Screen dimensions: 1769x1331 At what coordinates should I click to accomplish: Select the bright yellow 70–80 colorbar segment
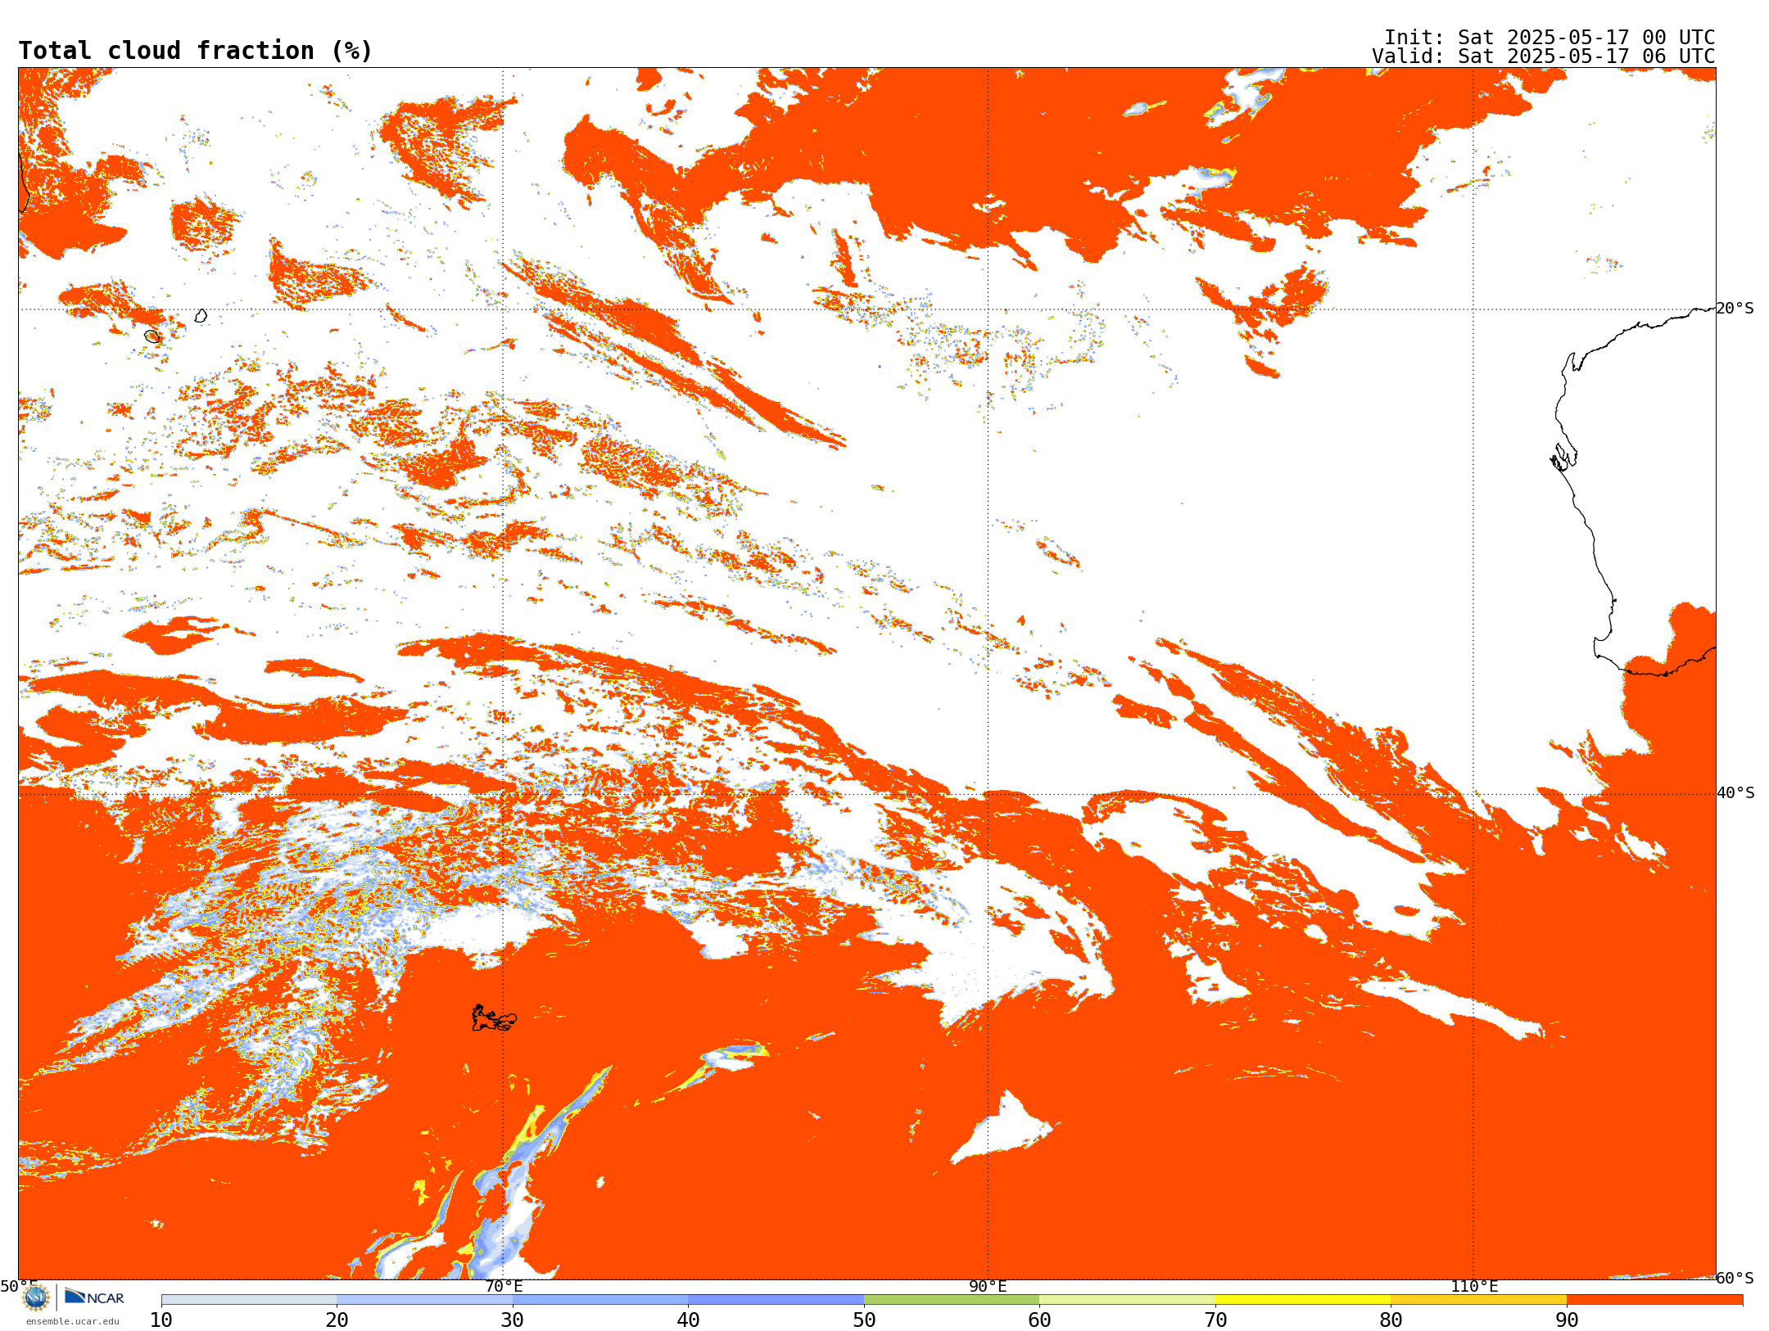[1303, 1300]
